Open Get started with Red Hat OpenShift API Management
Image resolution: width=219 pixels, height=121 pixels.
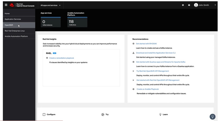pos(158,80)
